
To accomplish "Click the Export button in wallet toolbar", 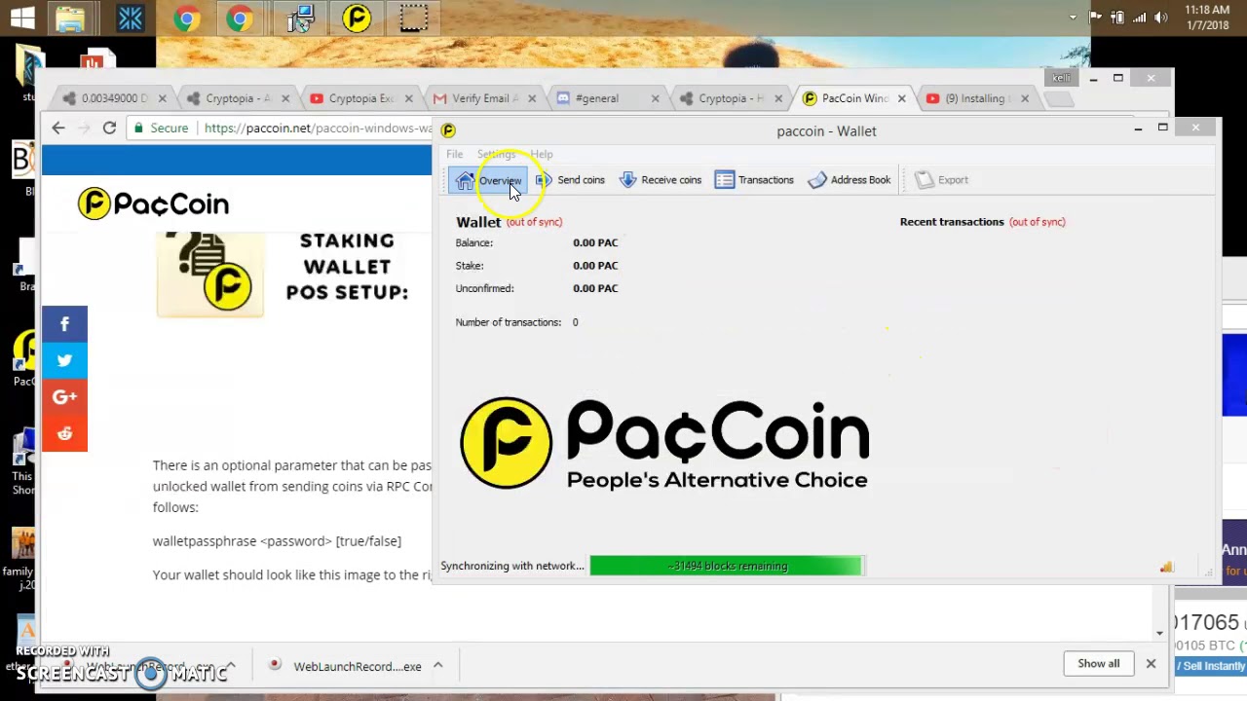I will (942, 180).
